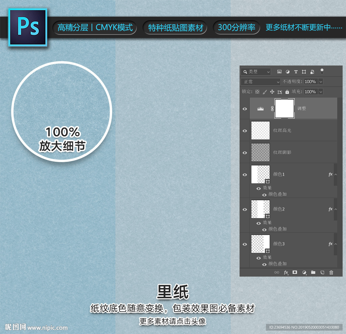This screenshot has height=334, width=346.
Task: Lock all padlock icon
Action: tap(287, 92)
